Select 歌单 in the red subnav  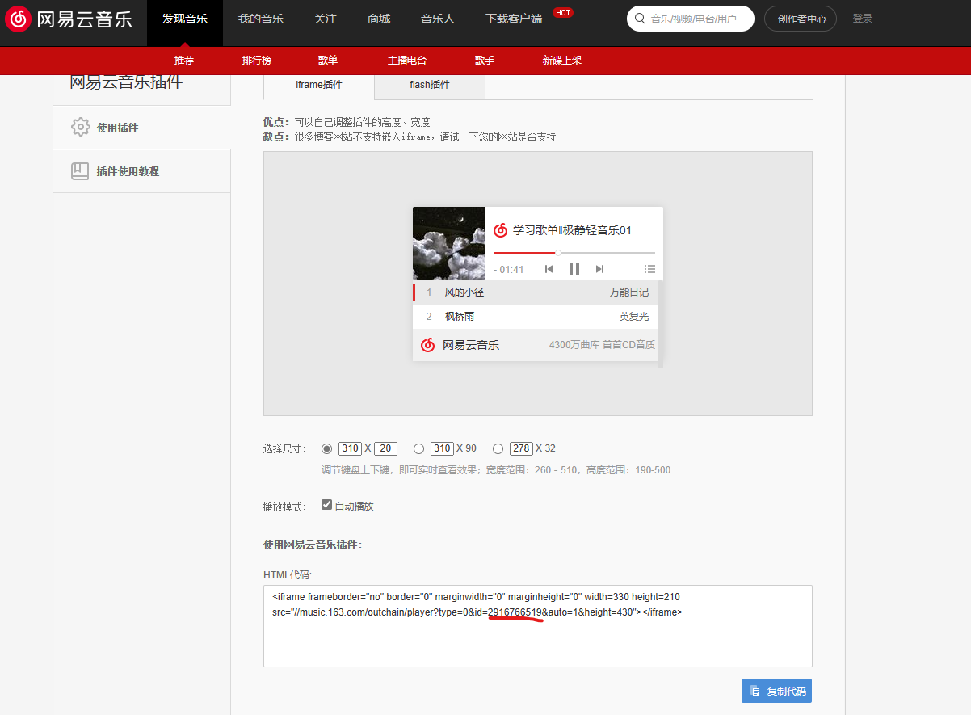click(x=328, y=61)
